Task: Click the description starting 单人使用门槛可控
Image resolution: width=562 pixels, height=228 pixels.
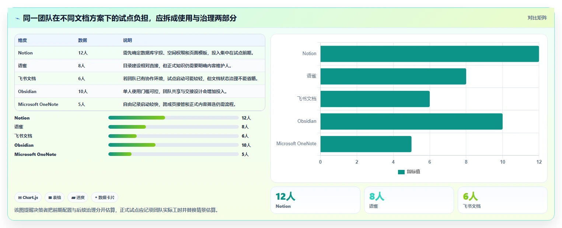Action: click(x=175, y=92)
